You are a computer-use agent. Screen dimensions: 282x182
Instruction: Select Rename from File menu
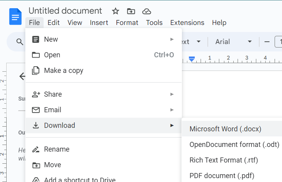coord(56,149)
